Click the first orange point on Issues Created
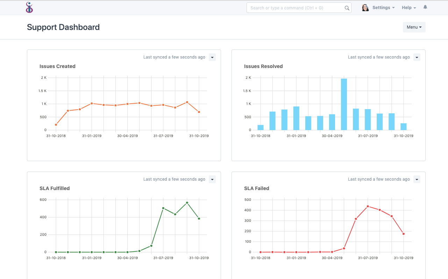448x279 pixels. tap(56, 125)
